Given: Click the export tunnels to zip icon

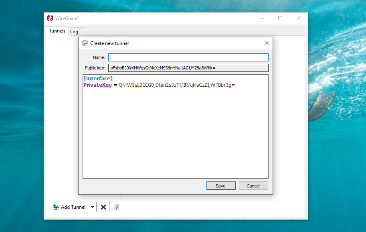Looking at the screenshot, I should tap(116, 207).
